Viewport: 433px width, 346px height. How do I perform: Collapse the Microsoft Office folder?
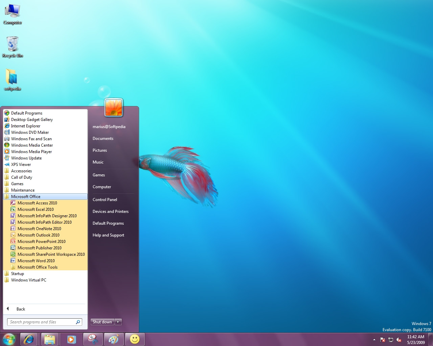(x=45, y=197)
